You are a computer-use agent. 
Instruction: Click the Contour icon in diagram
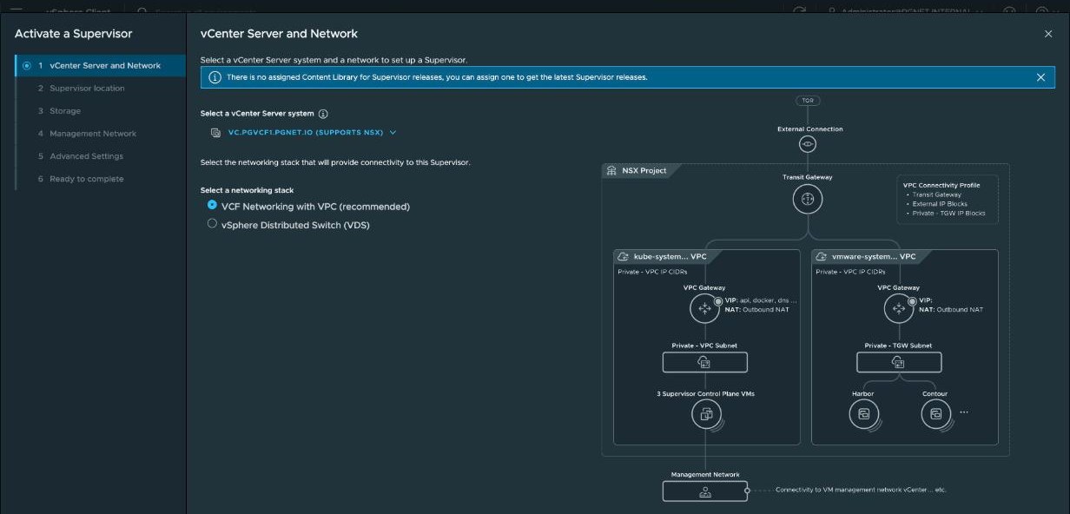point(935,414)
